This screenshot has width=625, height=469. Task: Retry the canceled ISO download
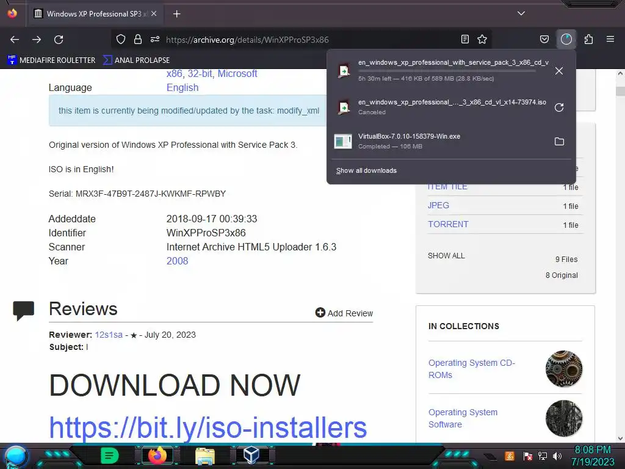click(x=559, y=107)
